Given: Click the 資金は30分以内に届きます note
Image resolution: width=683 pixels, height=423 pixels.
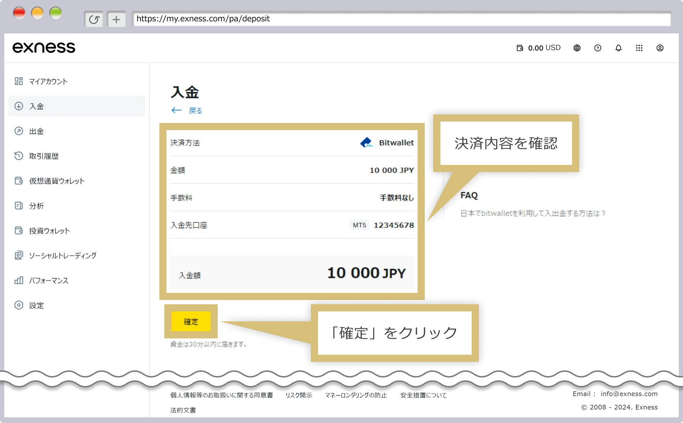Looking at the screenshot, I should click(208, 344).
